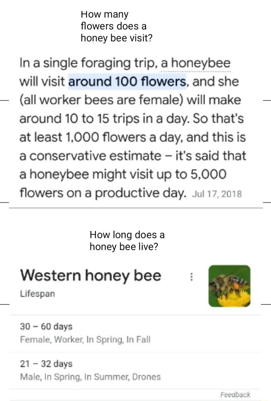Select the snippet paragraph about foraging trips

click(131, 127)
